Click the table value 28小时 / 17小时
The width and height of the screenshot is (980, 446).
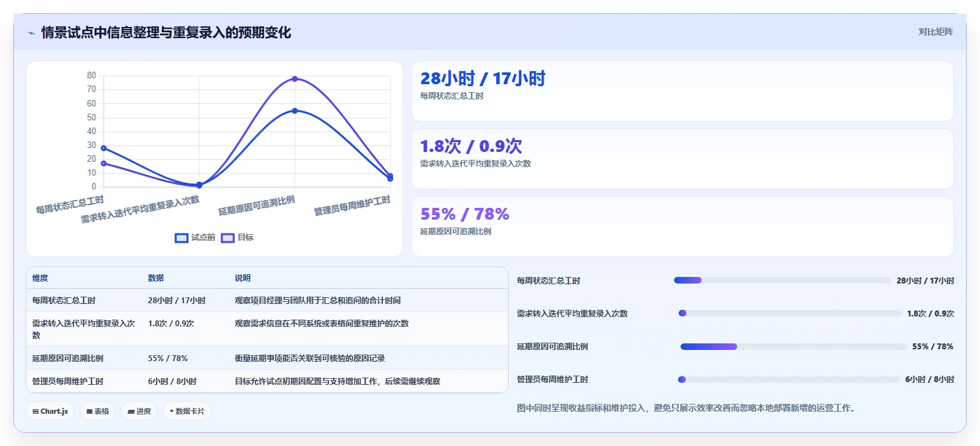point(177,300)
